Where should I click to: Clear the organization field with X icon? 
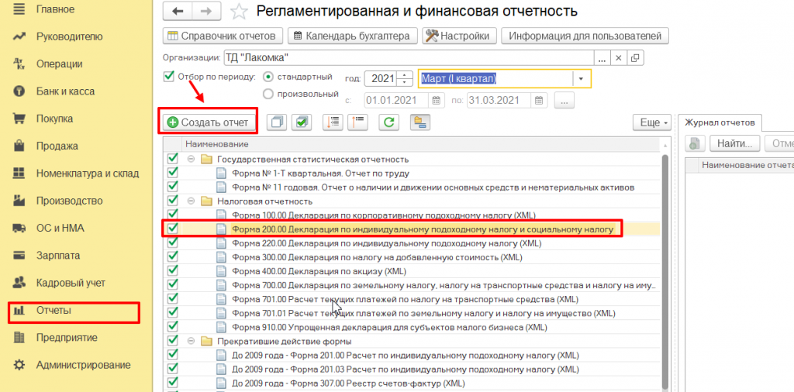point(618,57)
